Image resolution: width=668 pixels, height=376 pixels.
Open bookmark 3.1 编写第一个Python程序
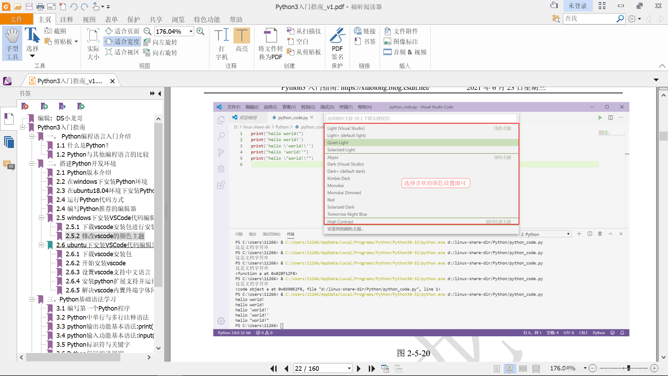click(x=93, y=308)
